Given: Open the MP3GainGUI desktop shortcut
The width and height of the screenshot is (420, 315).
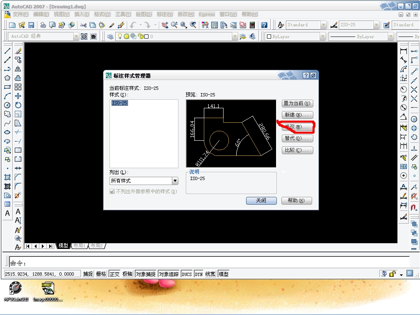Looking at the screenshot, I should pos(16,291).
